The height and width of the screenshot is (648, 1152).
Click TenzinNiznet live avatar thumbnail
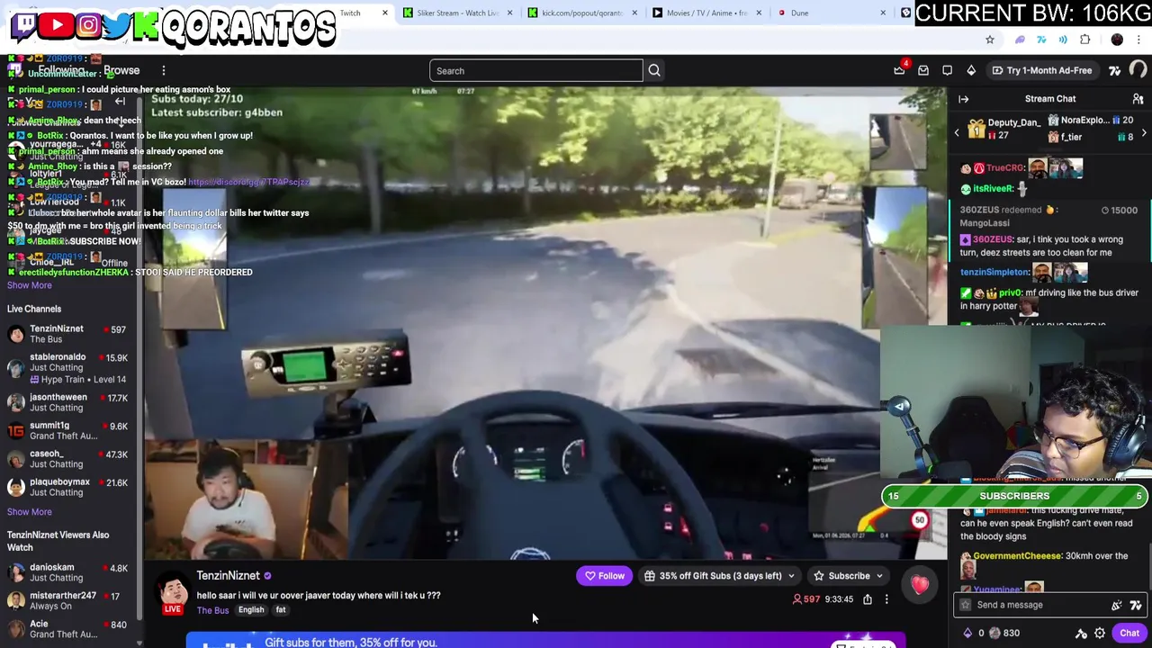point(173,590)
